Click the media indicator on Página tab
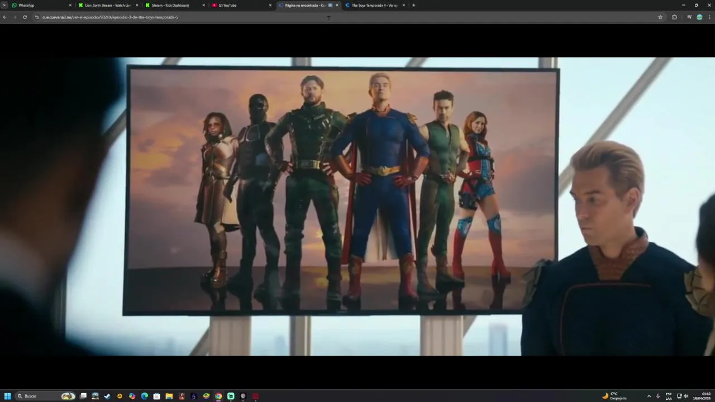The image size is (715, 402). tap(330, 5)
